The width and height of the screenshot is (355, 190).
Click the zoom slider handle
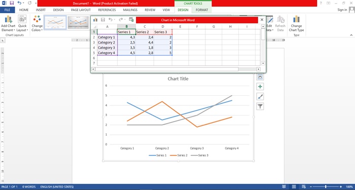tap(326, 187)
